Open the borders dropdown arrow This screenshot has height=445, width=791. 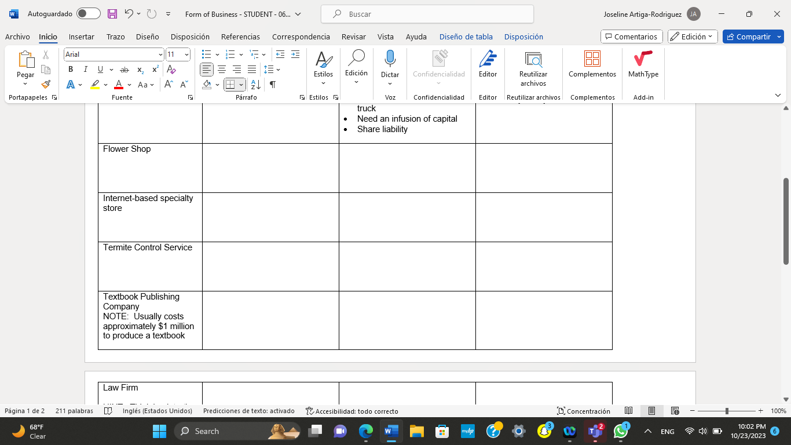pos(241,85)
